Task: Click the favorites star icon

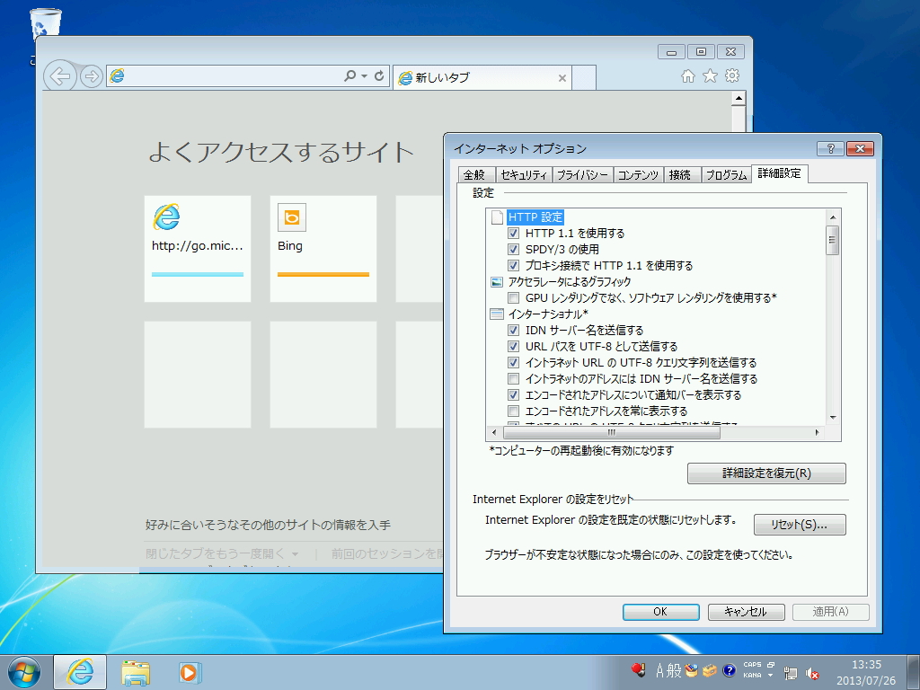Action: (x=709, y=78)
